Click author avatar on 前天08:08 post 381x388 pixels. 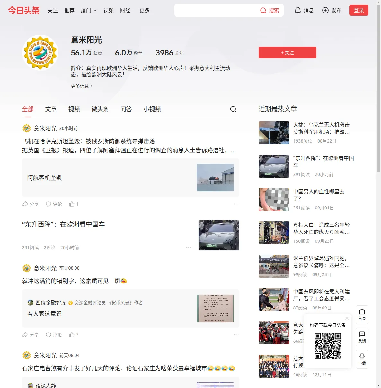point(27,268)
